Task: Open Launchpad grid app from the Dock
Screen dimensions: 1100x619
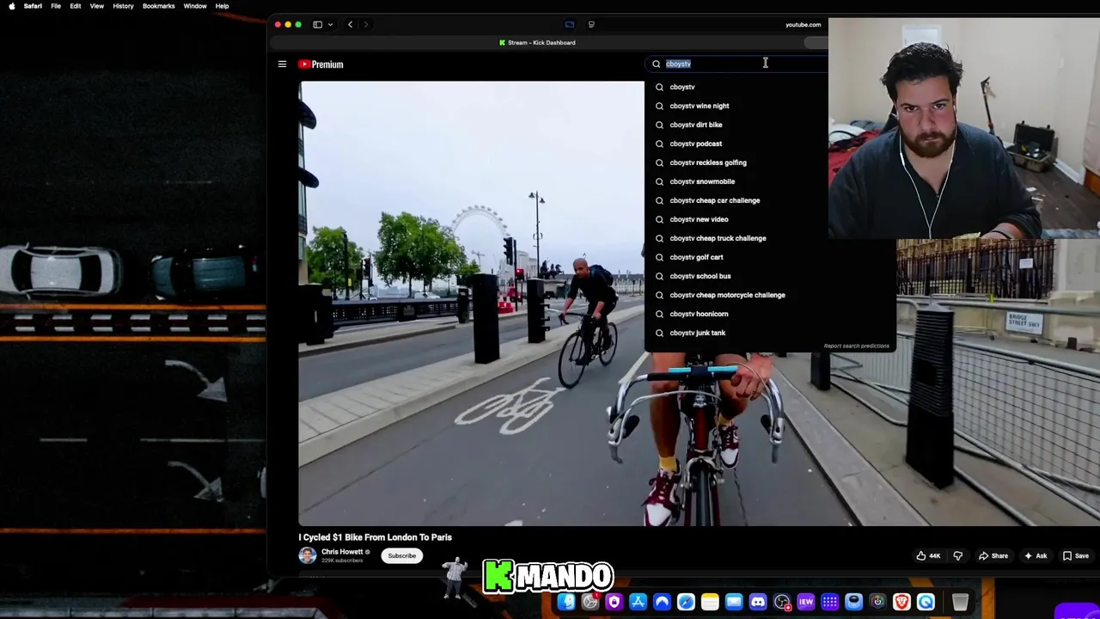Action: [x=830, y=603]
